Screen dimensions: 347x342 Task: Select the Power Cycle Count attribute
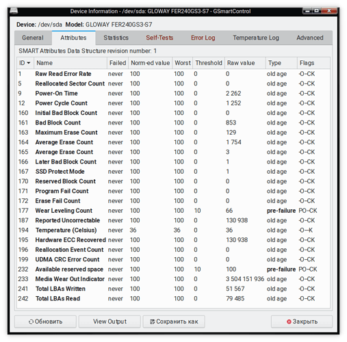pos(173,103)
